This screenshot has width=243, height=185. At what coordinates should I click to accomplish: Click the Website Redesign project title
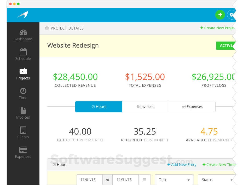coord(73,45)
